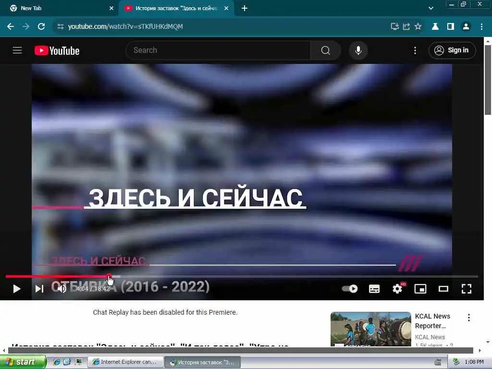The height and width of the screenshot is (369, 492).
Task: Close the YouTube video tab
Action: click(x=226, y=8)
